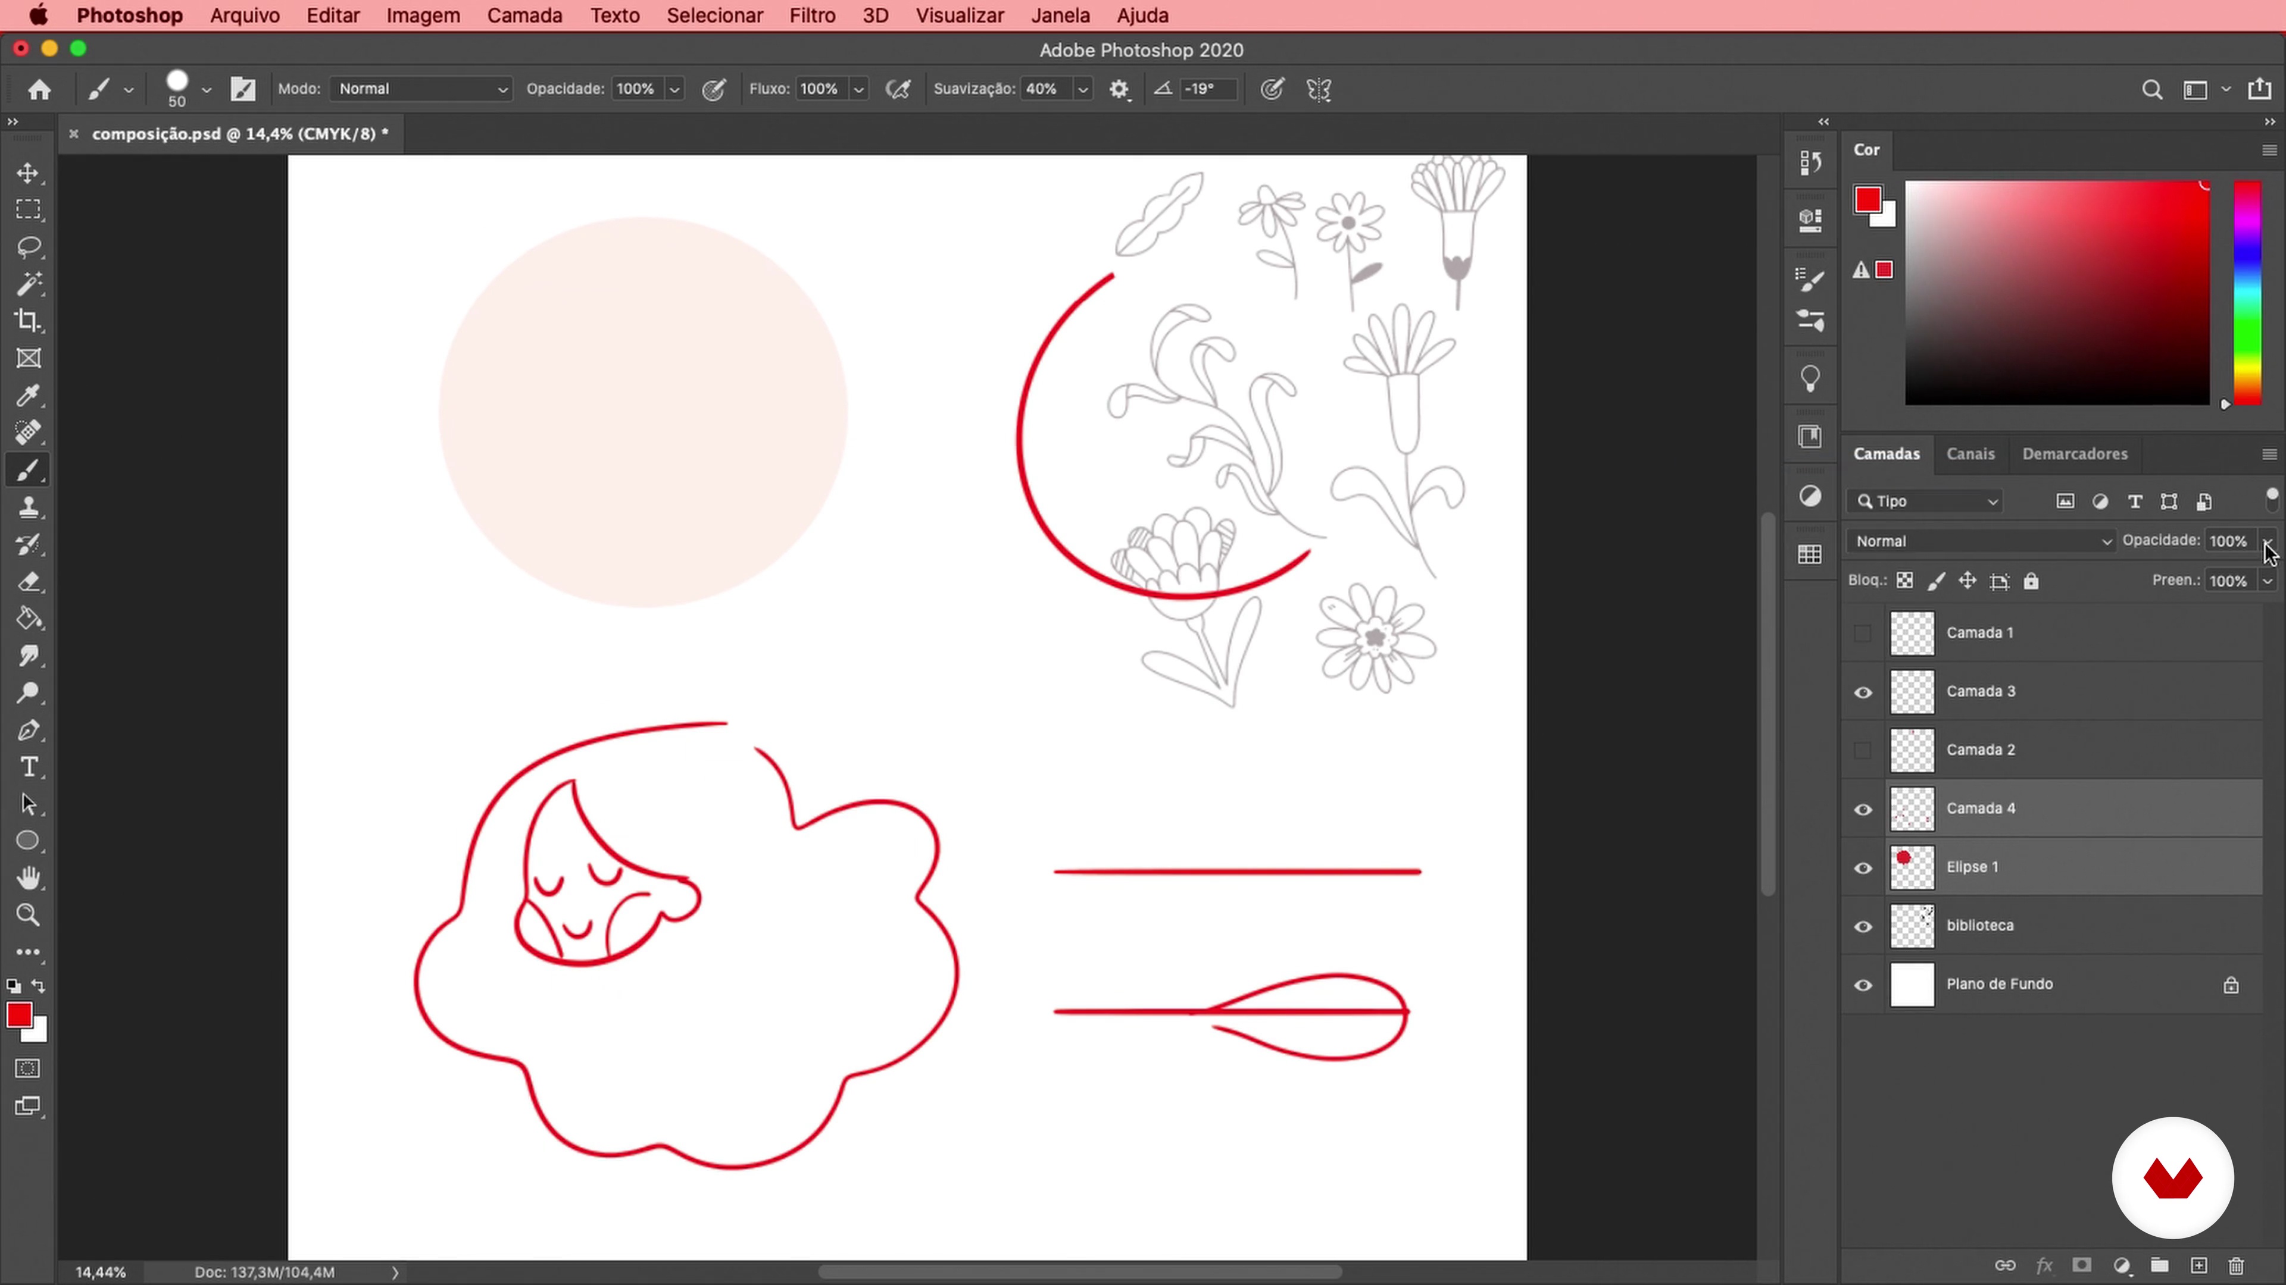Hide the Camada 3 layer

pos(1863,692)
